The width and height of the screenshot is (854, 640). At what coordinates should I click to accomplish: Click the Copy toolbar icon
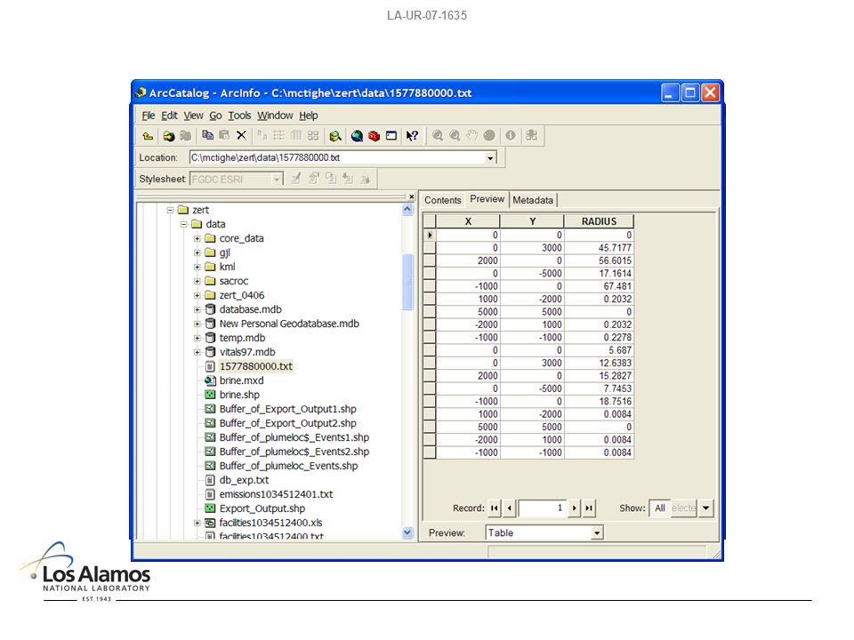click(x=207, y=135)
